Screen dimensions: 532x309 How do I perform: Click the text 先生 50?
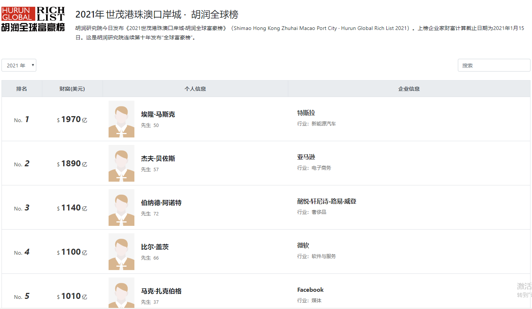pos(150,125)
